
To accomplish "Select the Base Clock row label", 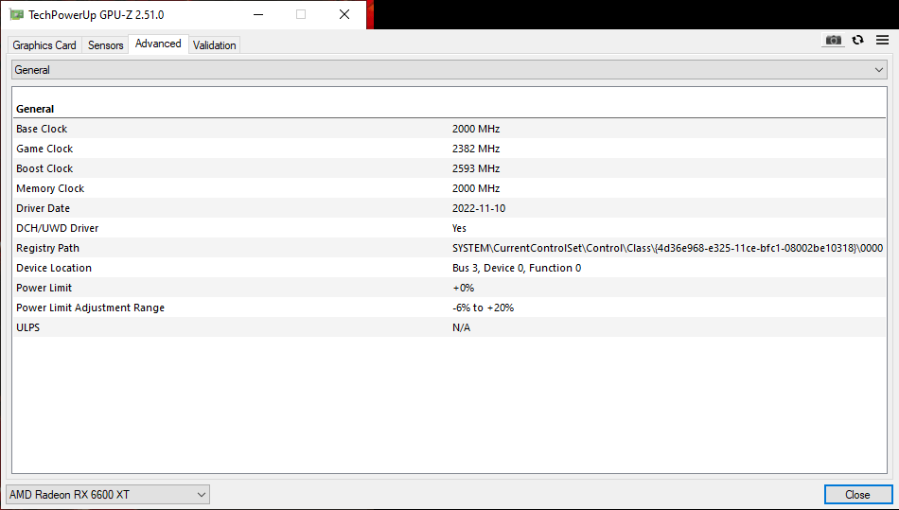I will tap(42, 129).
